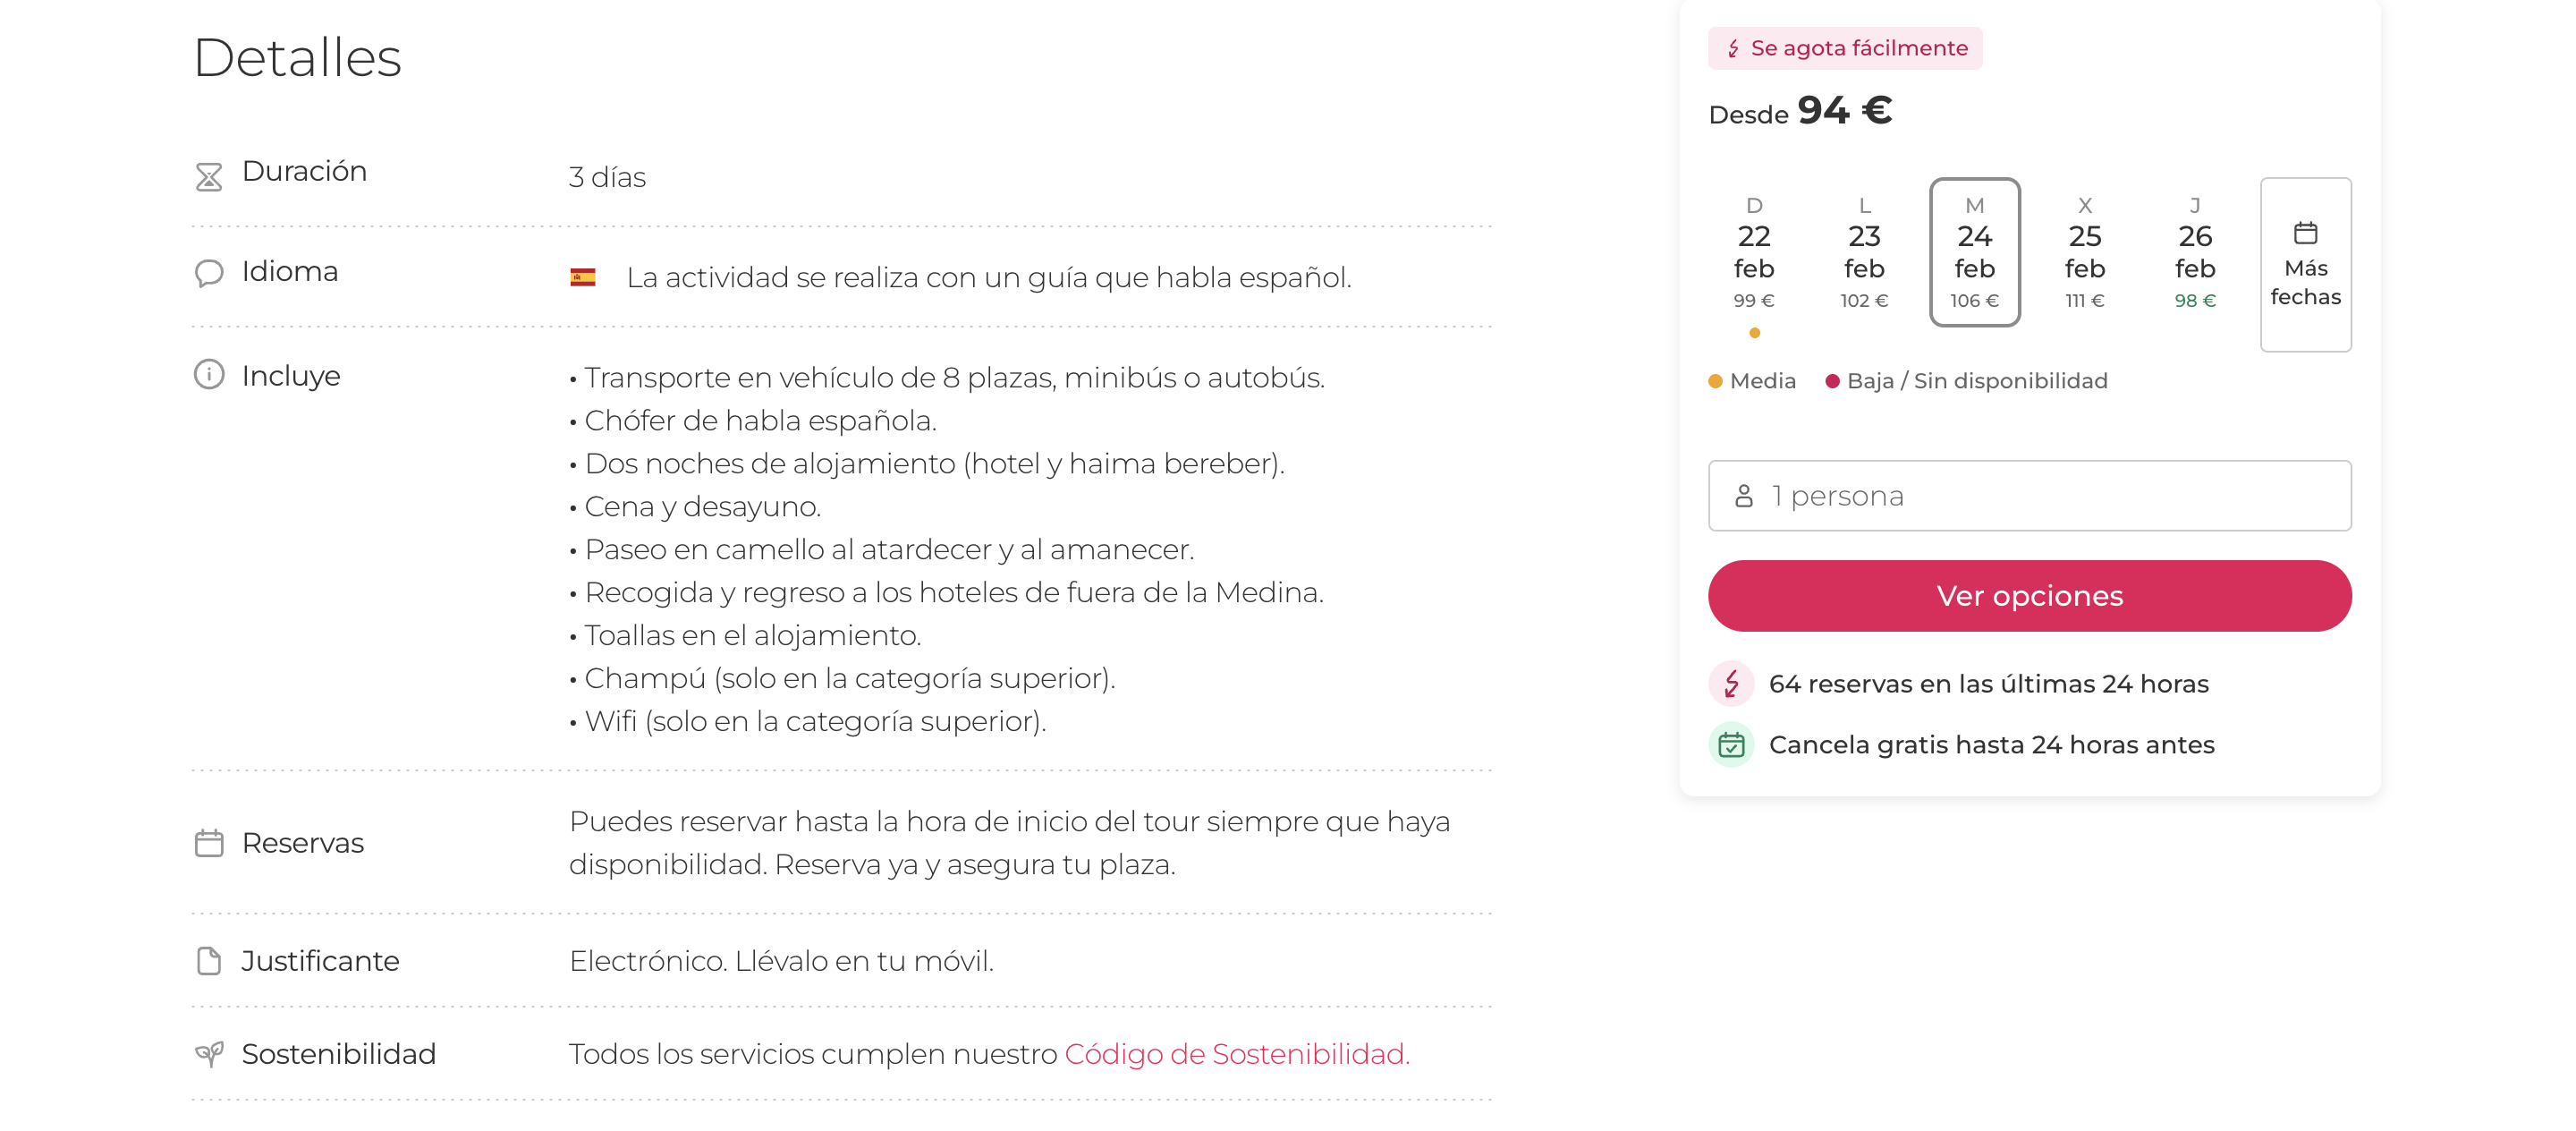Image resolution: width=2576 pixels, height=1131 pixels.
Task: Switch to the 26 feb date
Action: [2195, 252]
